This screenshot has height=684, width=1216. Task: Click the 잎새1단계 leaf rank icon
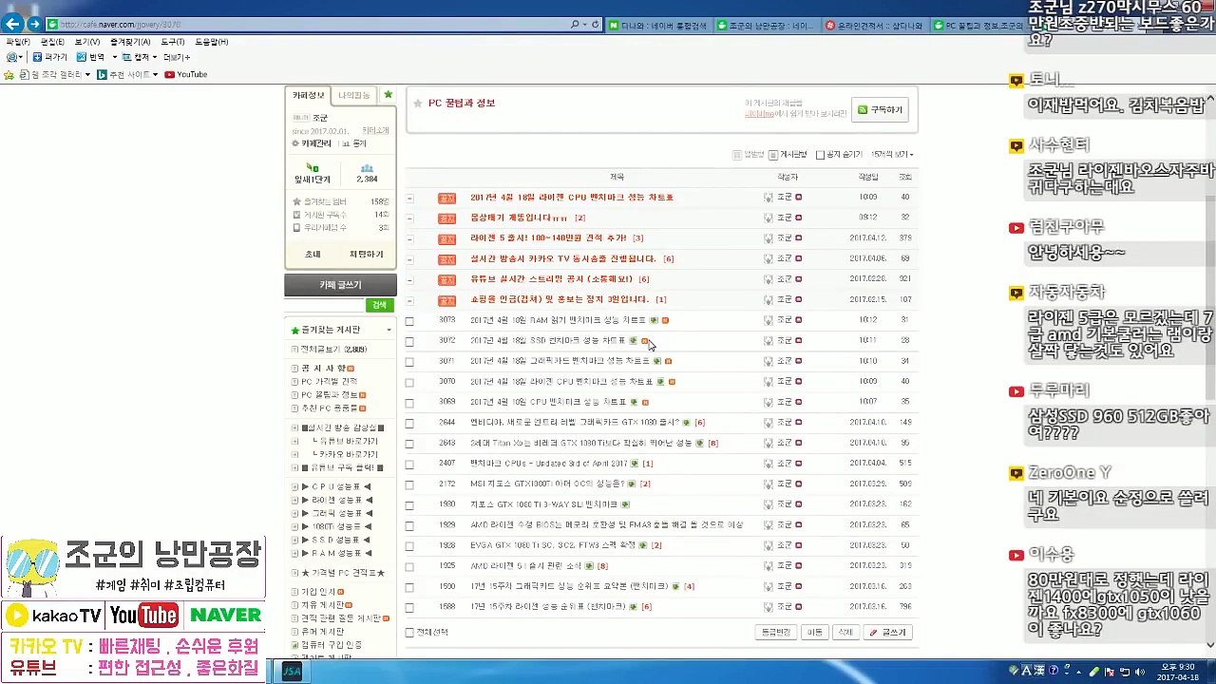point(312,168)
